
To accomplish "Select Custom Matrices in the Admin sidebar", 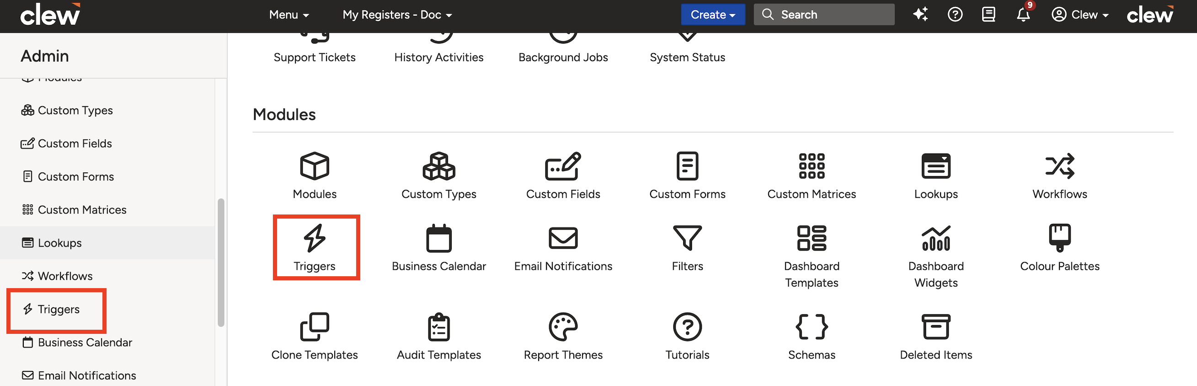I will coord(74,210).
